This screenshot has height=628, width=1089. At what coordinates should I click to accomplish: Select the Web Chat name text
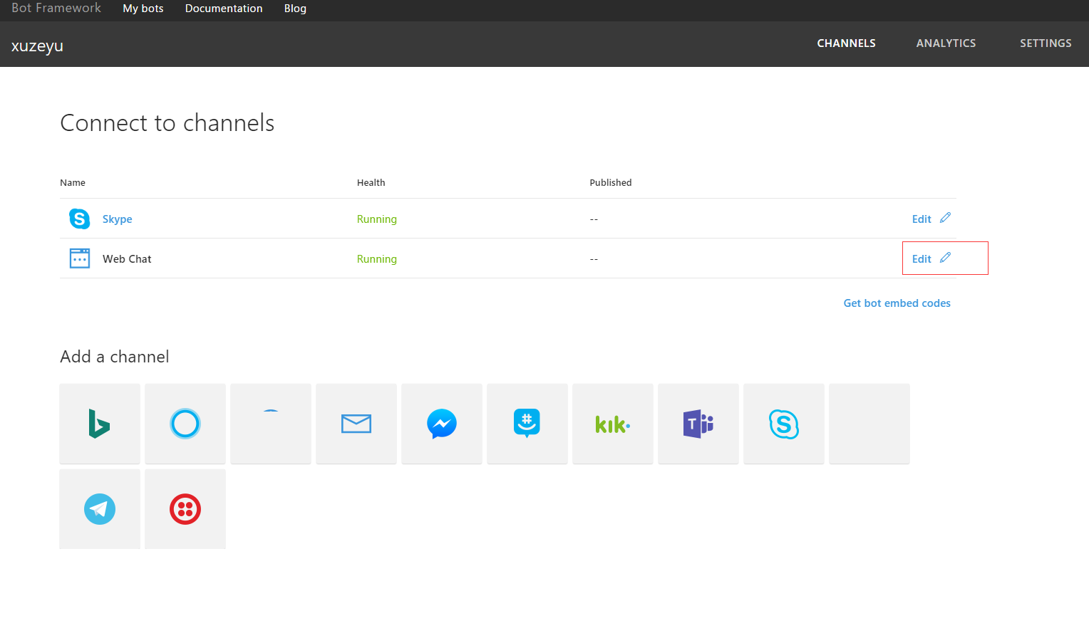coord(127,259)
